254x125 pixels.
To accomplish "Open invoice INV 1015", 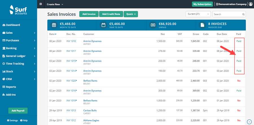I will pyautogui.click(x=72, y=61).
